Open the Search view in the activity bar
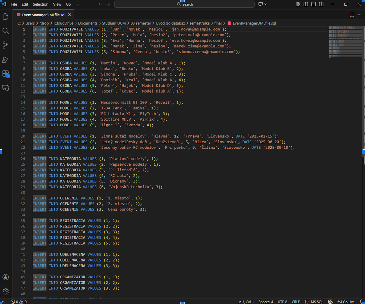This screenshot has height=304, width=365. pos(6,31)
